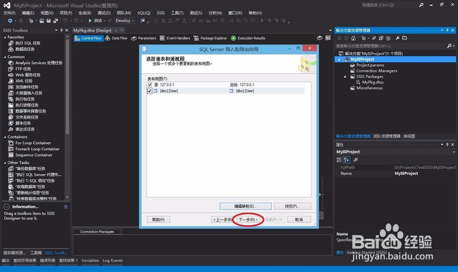Click the 下一步(N) > button
Screen dimensions: 458x272
248,220
